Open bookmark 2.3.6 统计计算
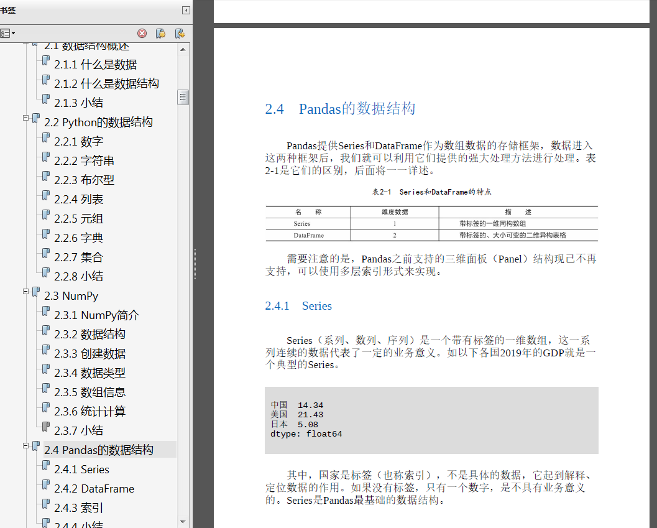 point(90,412)
